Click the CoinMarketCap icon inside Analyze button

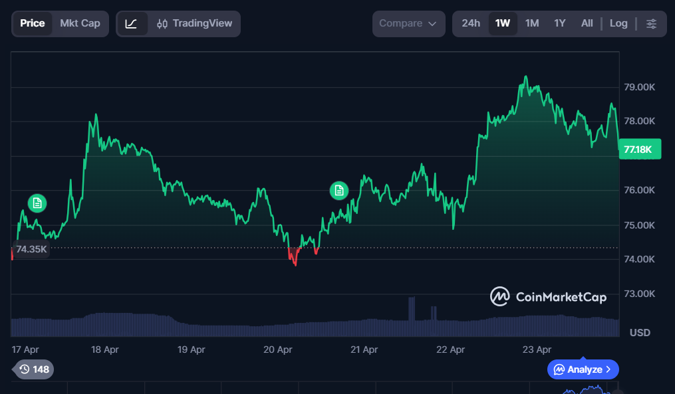561,369
